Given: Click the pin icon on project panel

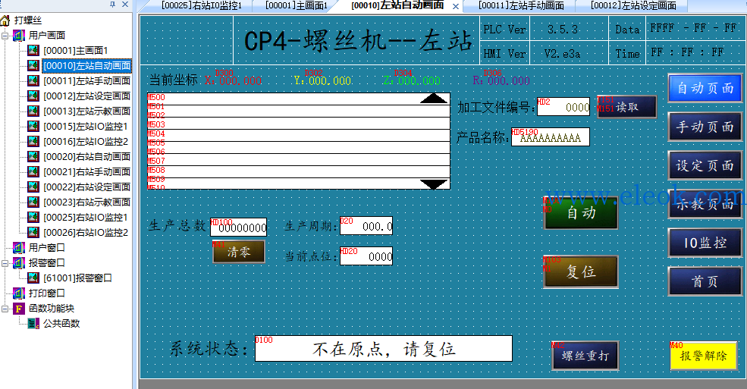Looking at the screenshot, I should [112, 5].
